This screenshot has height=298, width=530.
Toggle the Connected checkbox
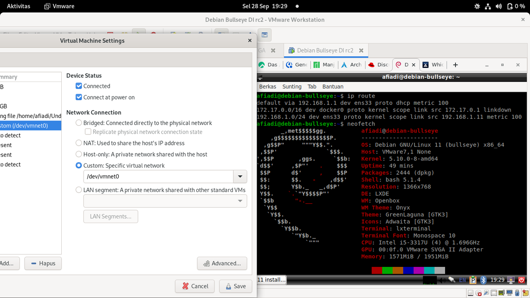point(79,86)
